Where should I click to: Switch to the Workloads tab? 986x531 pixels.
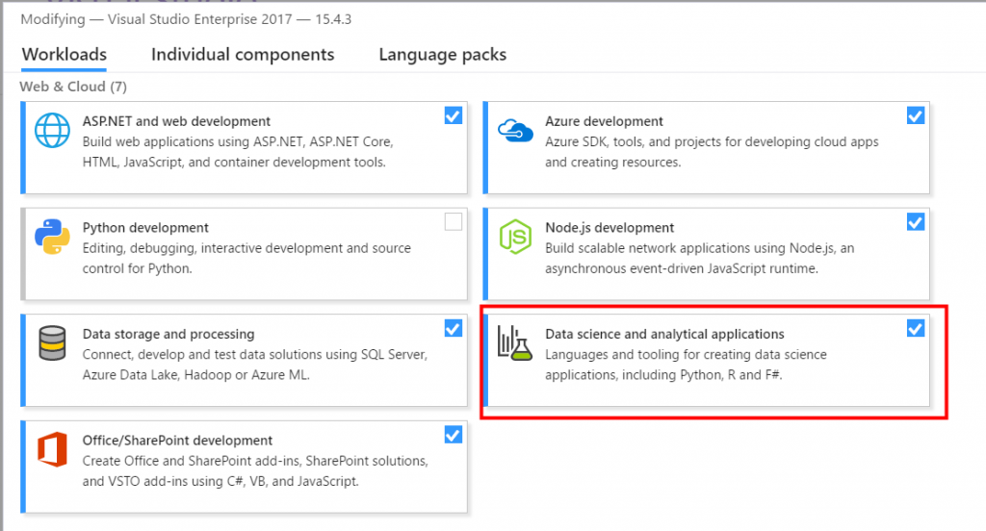tap(65, 55)
